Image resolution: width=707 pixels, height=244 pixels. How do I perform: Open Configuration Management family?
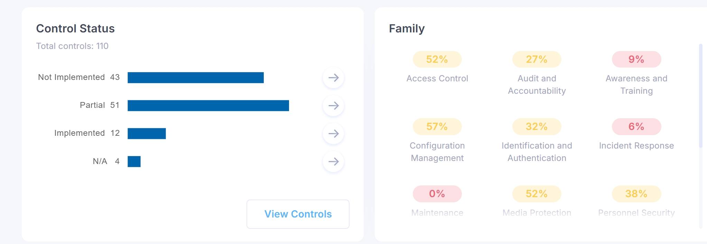(437, 152)
